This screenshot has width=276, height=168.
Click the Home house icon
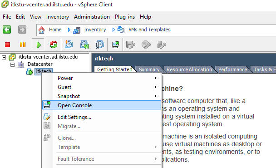coord(42,30)
